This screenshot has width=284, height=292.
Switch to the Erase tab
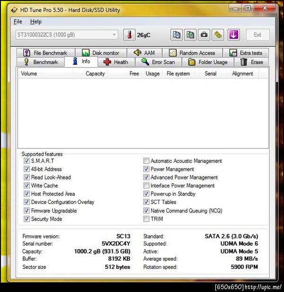pyautogui.click(x=251, y=62)
